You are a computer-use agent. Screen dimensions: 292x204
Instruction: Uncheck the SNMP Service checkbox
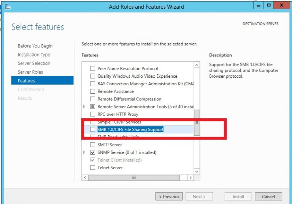[92, 152]
